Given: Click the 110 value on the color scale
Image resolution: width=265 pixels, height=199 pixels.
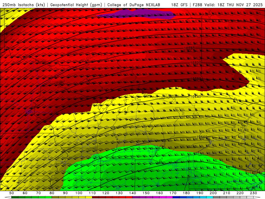Looking at the screenshot, I should [x=92, y=193].
